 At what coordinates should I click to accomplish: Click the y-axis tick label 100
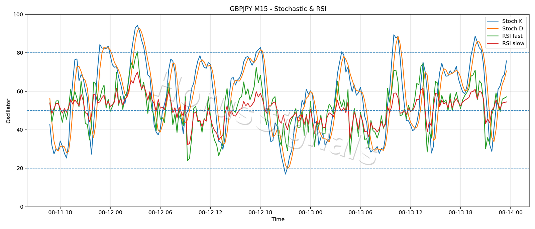[18, 14]
